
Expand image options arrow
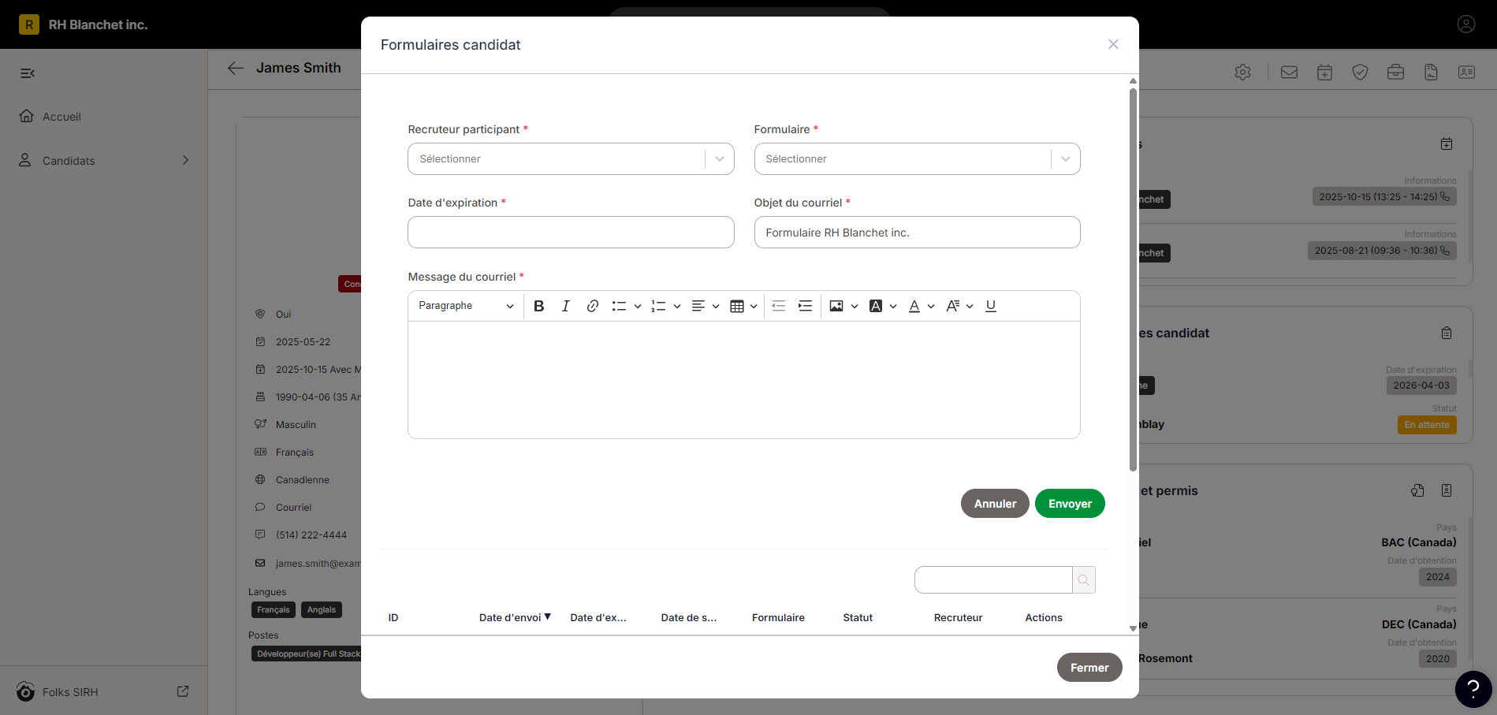pos(855,306)
